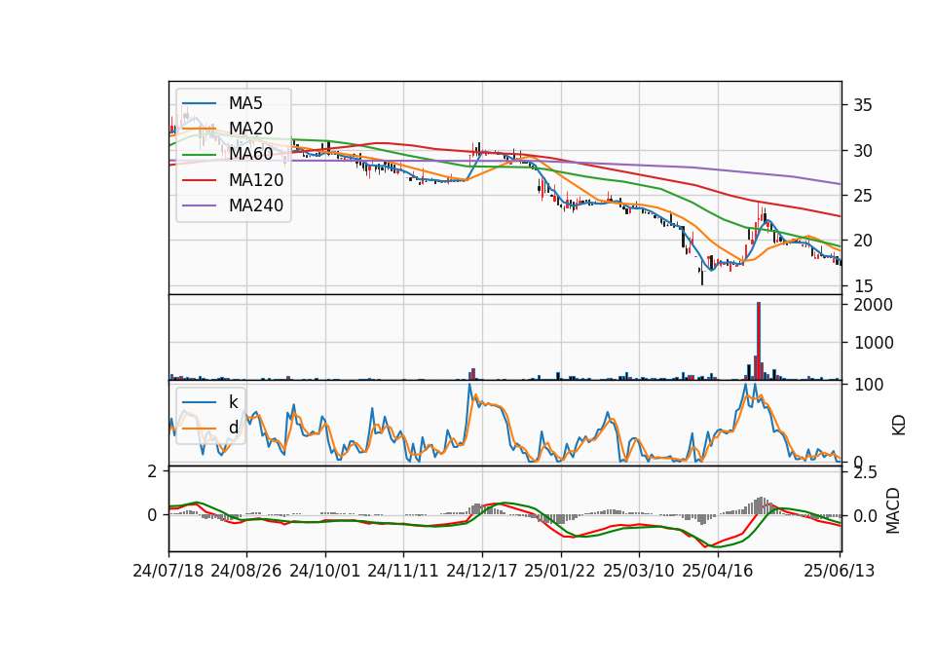935x672 pixels.
Task: Click the KD axis title
Action: (899, 425)
